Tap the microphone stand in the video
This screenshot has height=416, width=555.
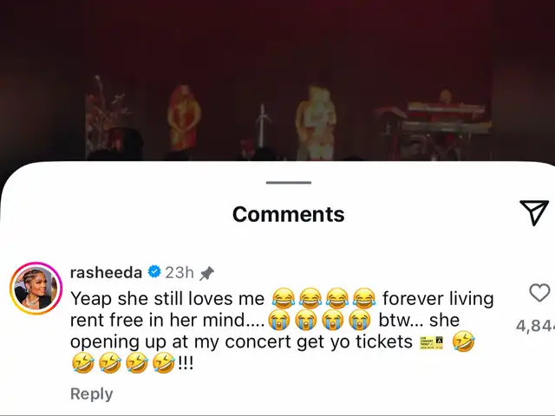pos(262,126)
